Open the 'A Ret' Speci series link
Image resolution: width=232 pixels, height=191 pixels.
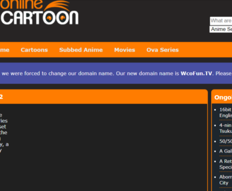(226, 164)
